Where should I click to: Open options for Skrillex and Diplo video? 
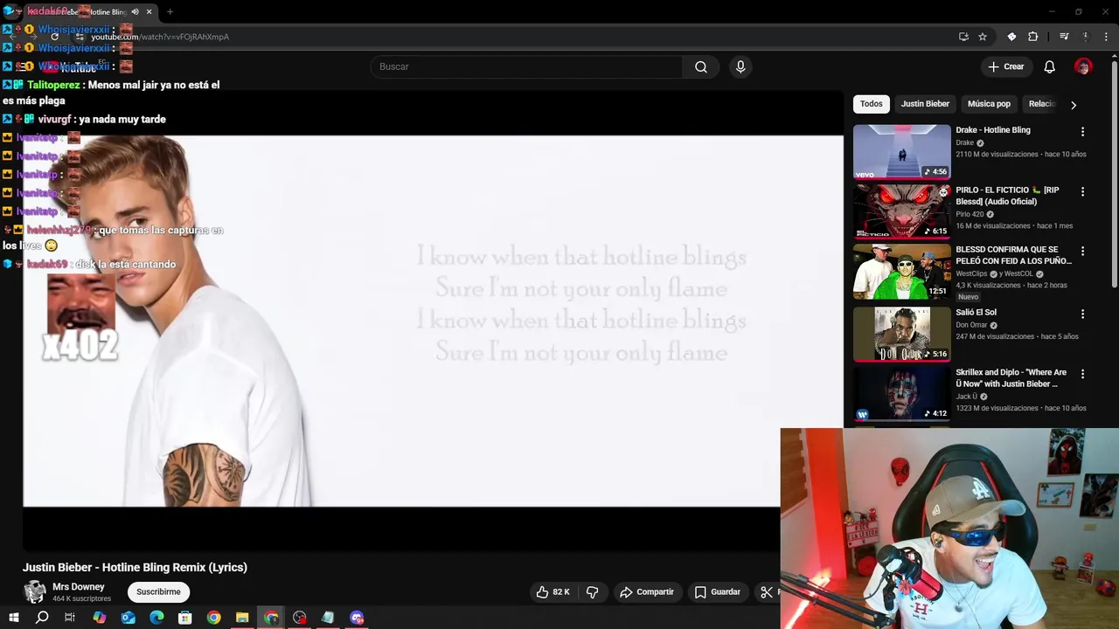coord(1082,374)
